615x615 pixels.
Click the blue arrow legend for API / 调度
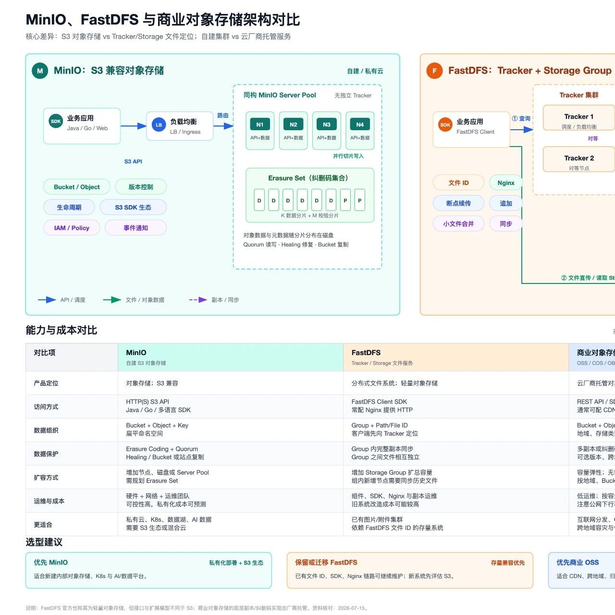click(47, 300)
